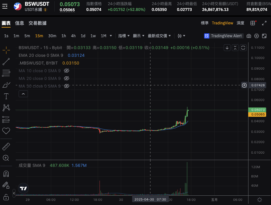Select the forecasting position tool
This screenshot has width=271, height=205.
point(6,119)
